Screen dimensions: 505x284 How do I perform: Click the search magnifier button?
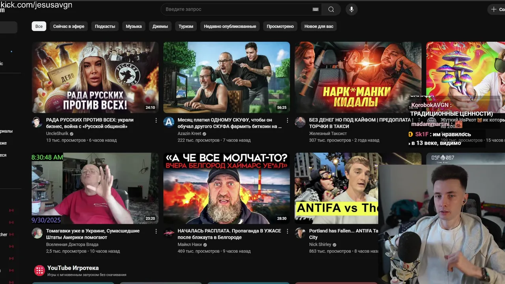(x=331, y=9)
